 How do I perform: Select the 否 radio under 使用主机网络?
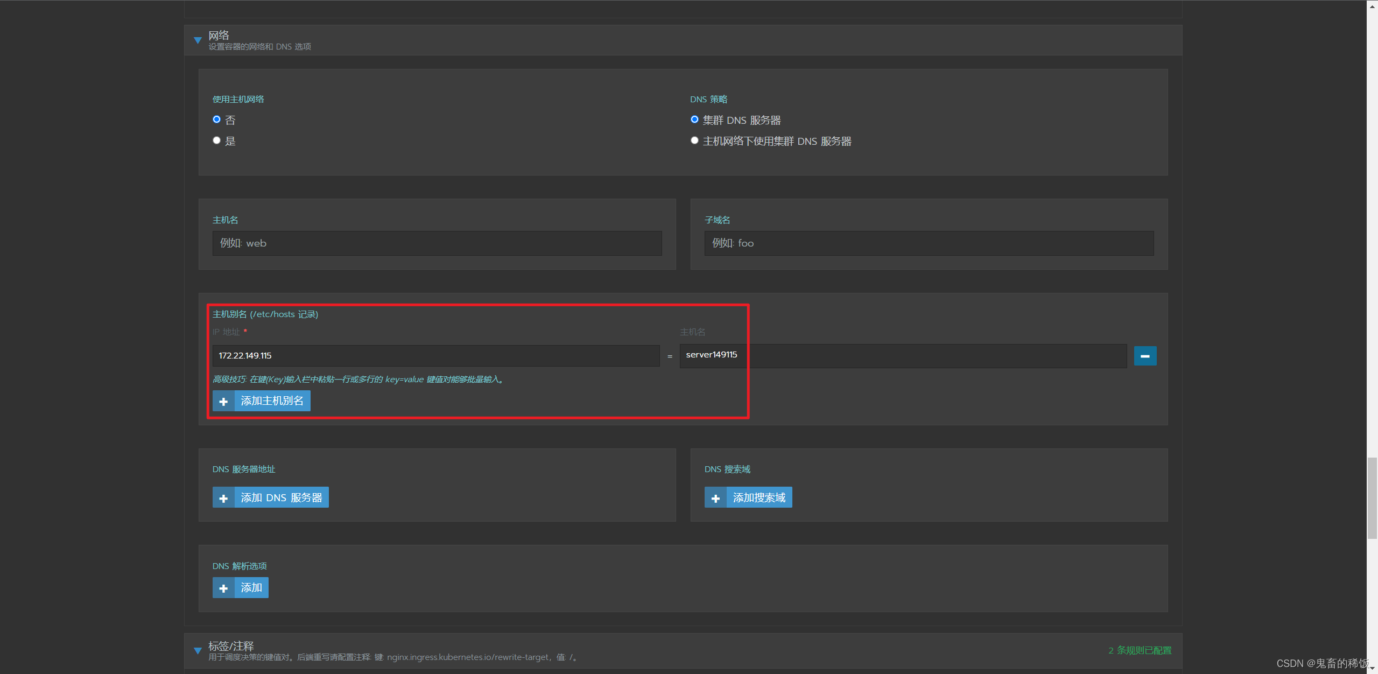(x=216, y=119)
